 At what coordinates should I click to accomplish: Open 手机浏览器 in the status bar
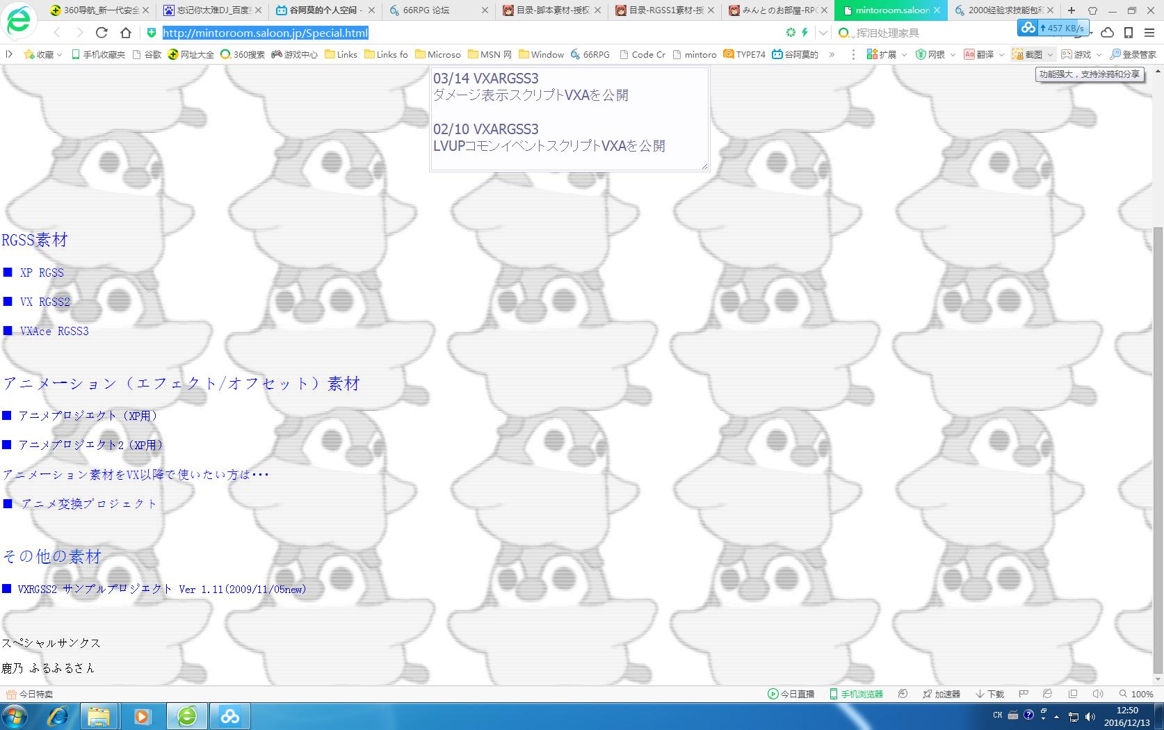click(x=856, y=694)
